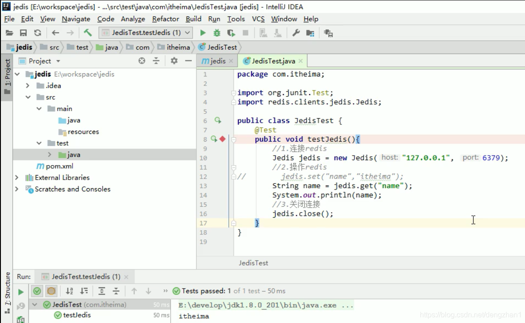
Task: Save all with the floppy disk icon
Action: 23,33
